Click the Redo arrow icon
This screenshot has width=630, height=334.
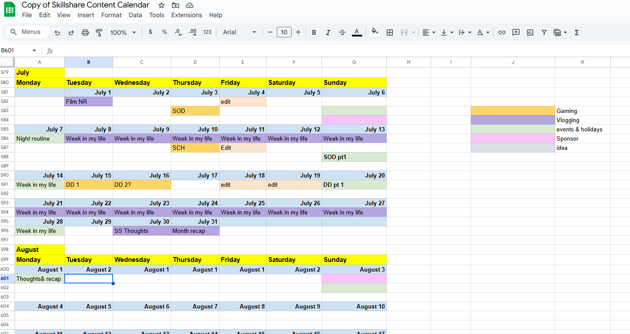(71, 33)
